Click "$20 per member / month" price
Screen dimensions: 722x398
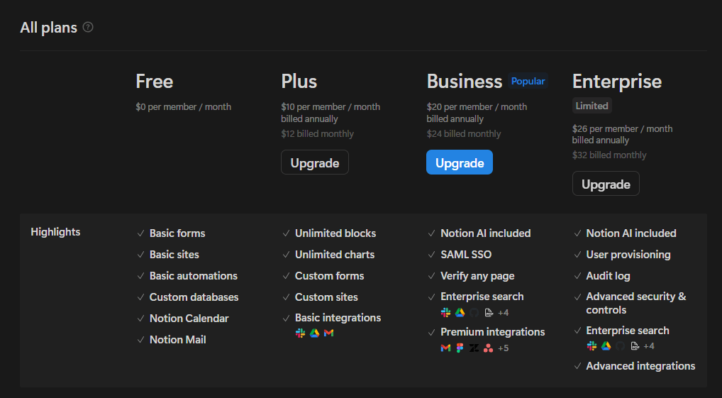[477, 107]
